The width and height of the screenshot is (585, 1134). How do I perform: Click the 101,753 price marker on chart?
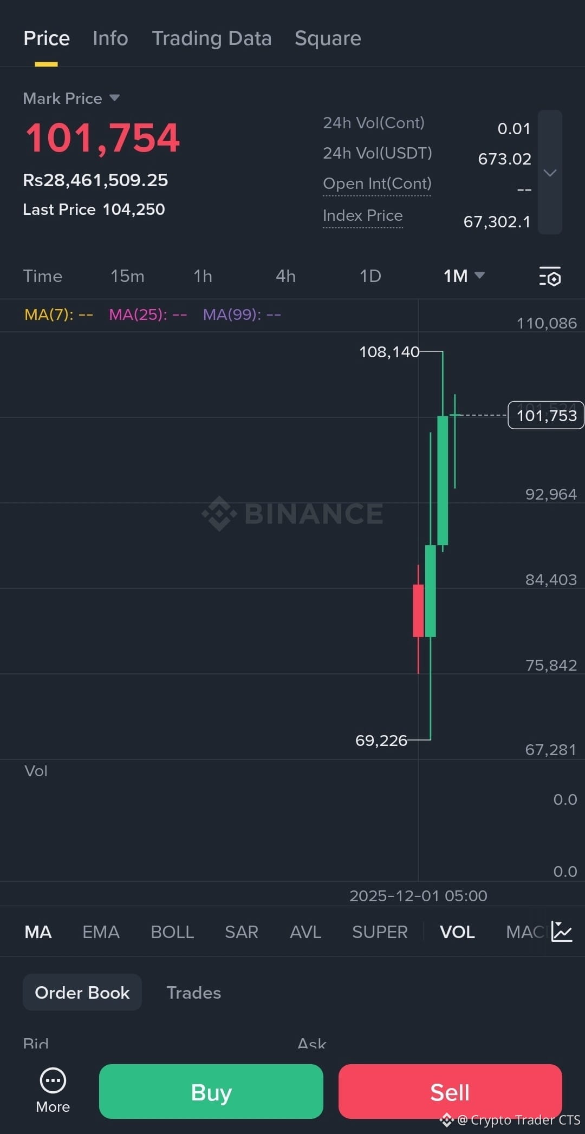[x=546, y=415]
